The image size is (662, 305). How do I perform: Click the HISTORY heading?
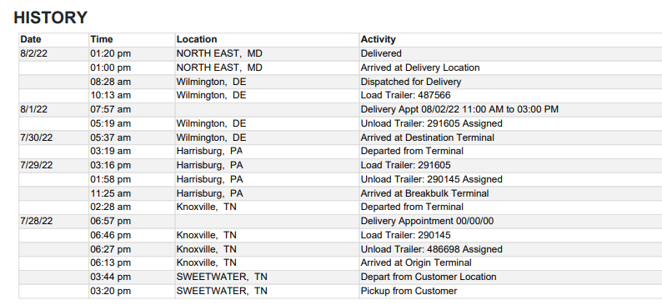tap(50, 17)
